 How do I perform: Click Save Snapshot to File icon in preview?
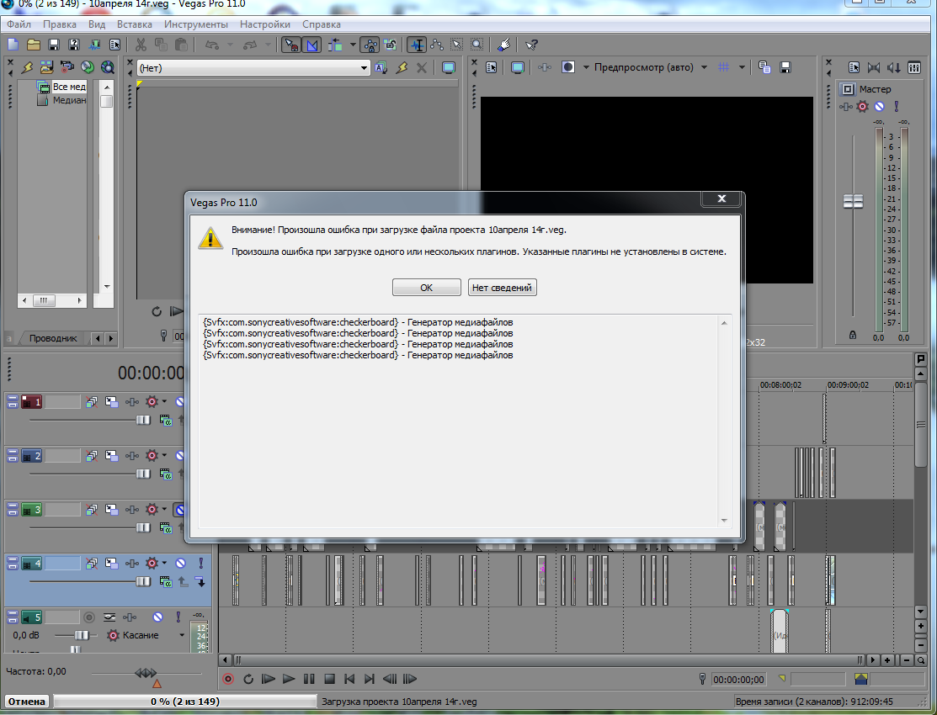[785, 67]
